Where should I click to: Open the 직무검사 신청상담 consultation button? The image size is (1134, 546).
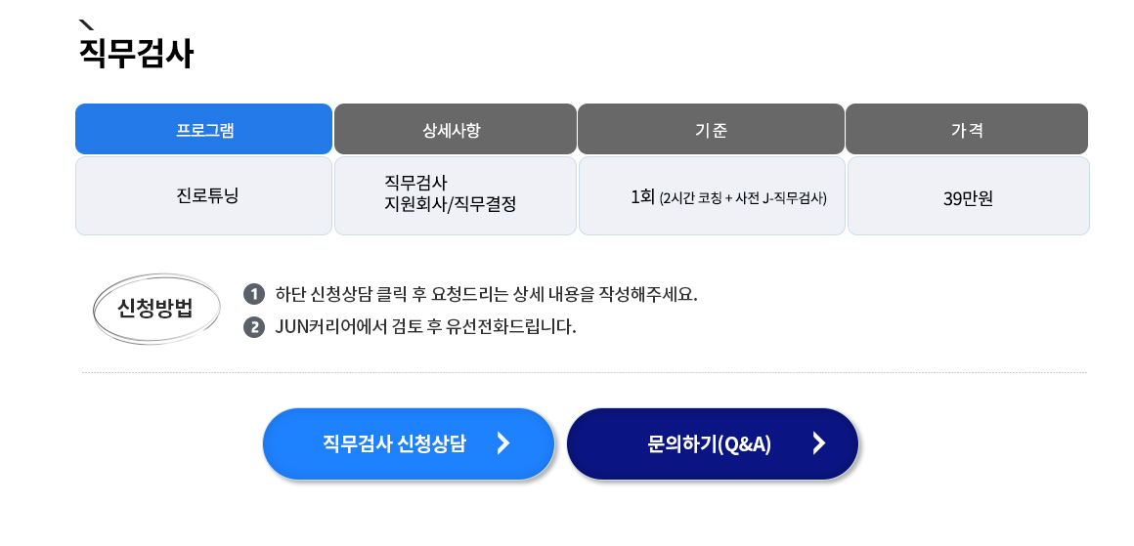pyautogui.click(x=409, y=444)
